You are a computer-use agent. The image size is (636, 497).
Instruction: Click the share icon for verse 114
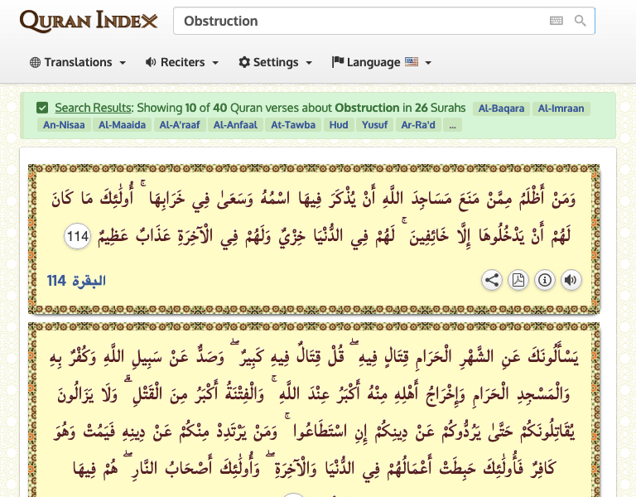[x=492, y=280]
